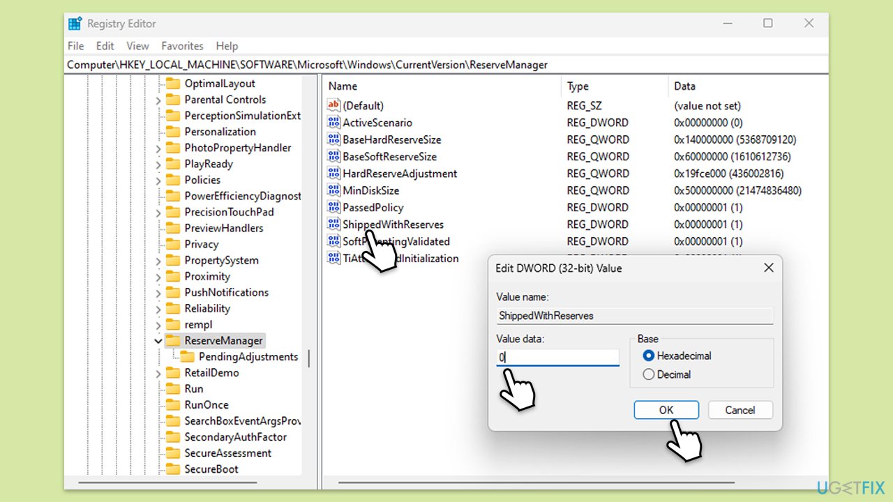Select the BaseHardReserveSize value icon

click(334, 139)
